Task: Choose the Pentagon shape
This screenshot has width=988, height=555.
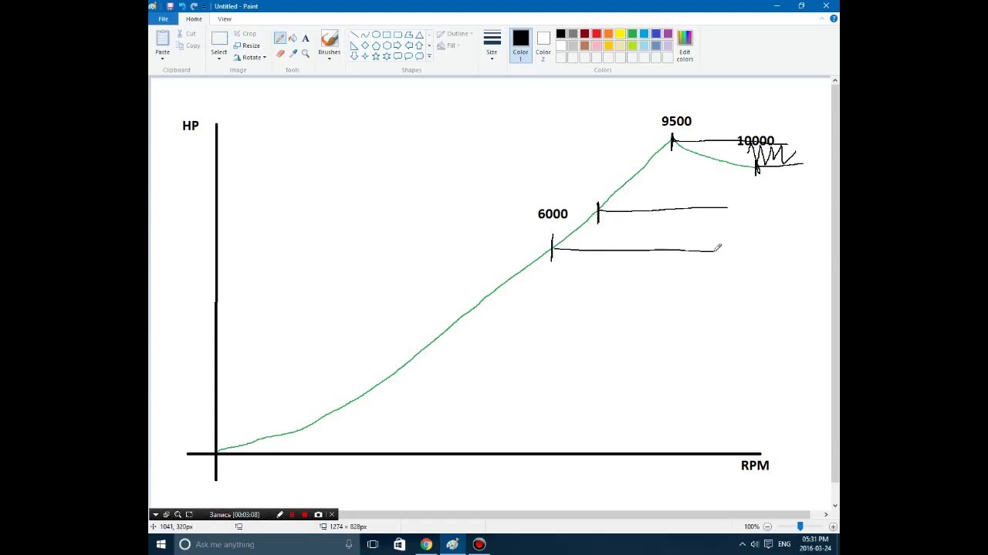Action: pos(376,45)
